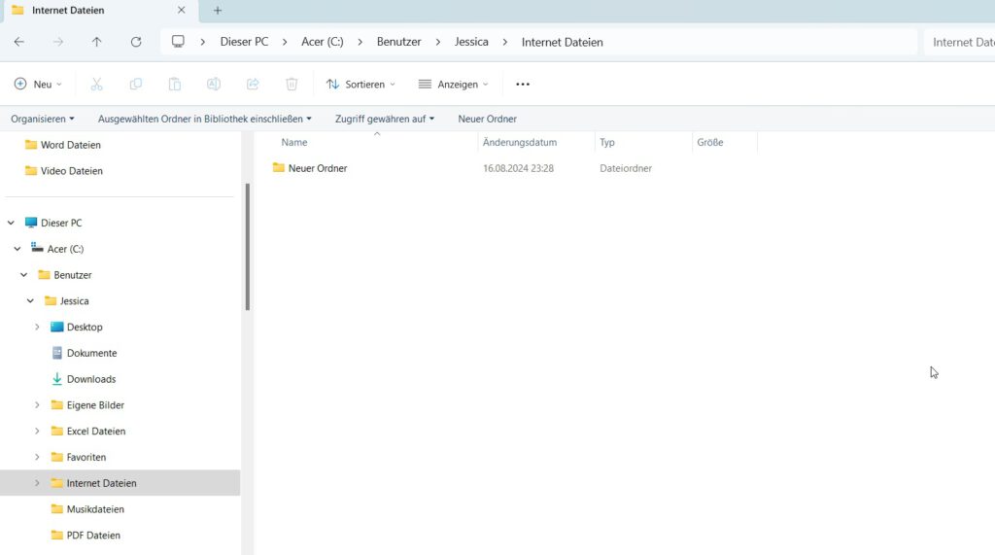Viewport: 995px width, 555px height.
Task: Collapse the Jessica tree node
Action: click(x=30, y=301)
